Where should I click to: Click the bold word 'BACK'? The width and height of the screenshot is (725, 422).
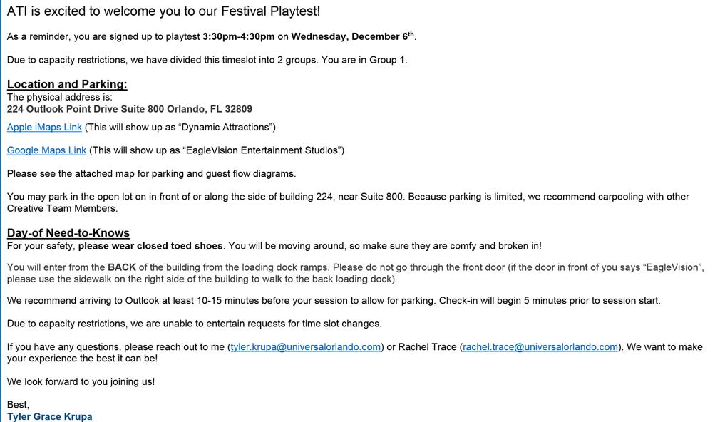pyautogui.click(x=122, y=267)
